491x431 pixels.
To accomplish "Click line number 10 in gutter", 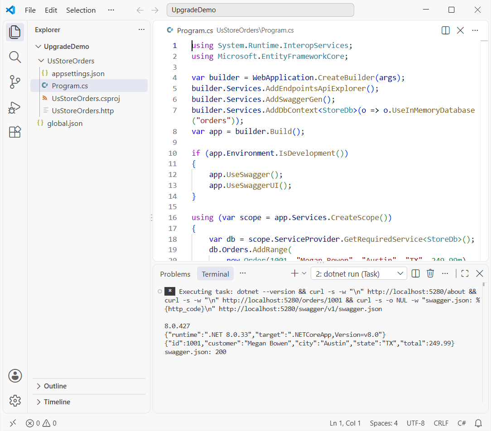I will click(173, 153).
